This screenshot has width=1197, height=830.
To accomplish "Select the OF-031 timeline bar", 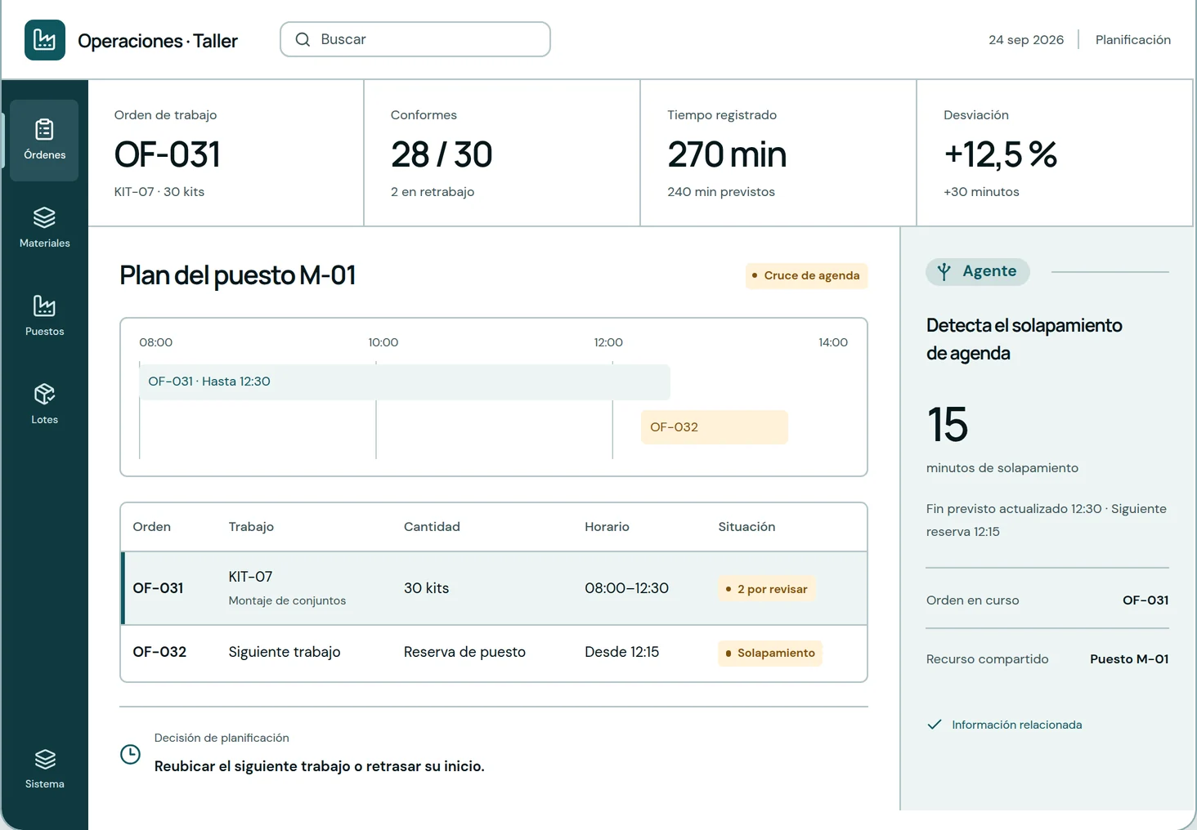I will pos(405,382).
